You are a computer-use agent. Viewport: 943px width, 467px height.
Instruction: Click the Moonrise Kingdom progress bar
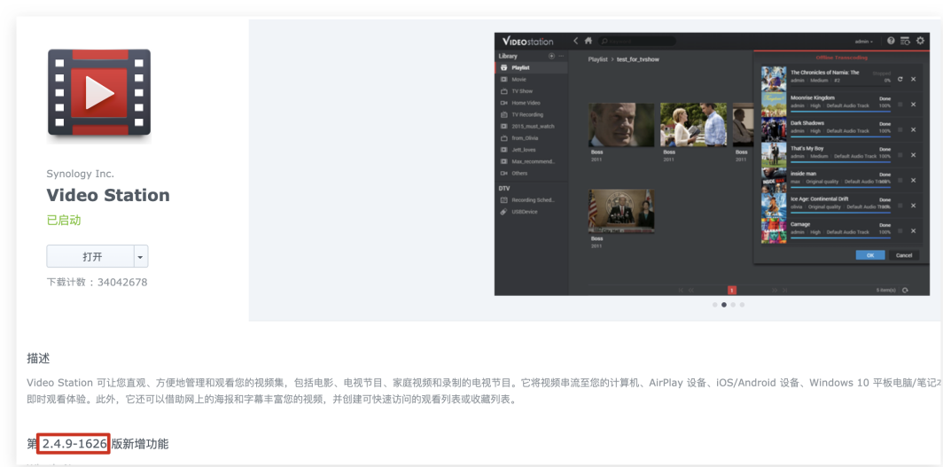840,111
